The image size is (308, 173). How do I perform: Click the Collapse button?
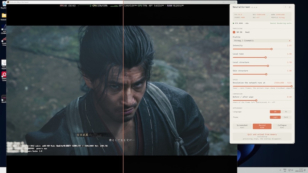(x=282, y=126)
